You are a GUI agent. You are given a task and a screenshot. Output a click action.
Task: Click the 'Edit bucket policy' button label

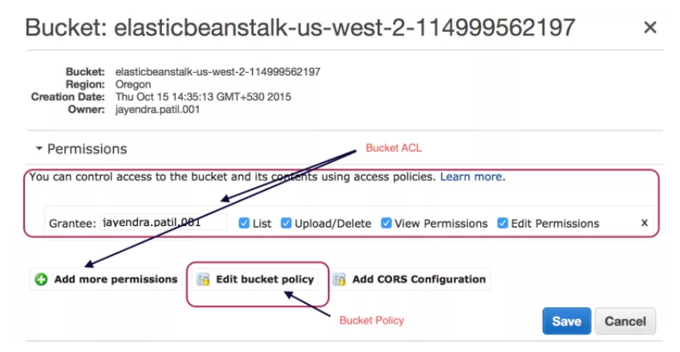tap(265, 280)
